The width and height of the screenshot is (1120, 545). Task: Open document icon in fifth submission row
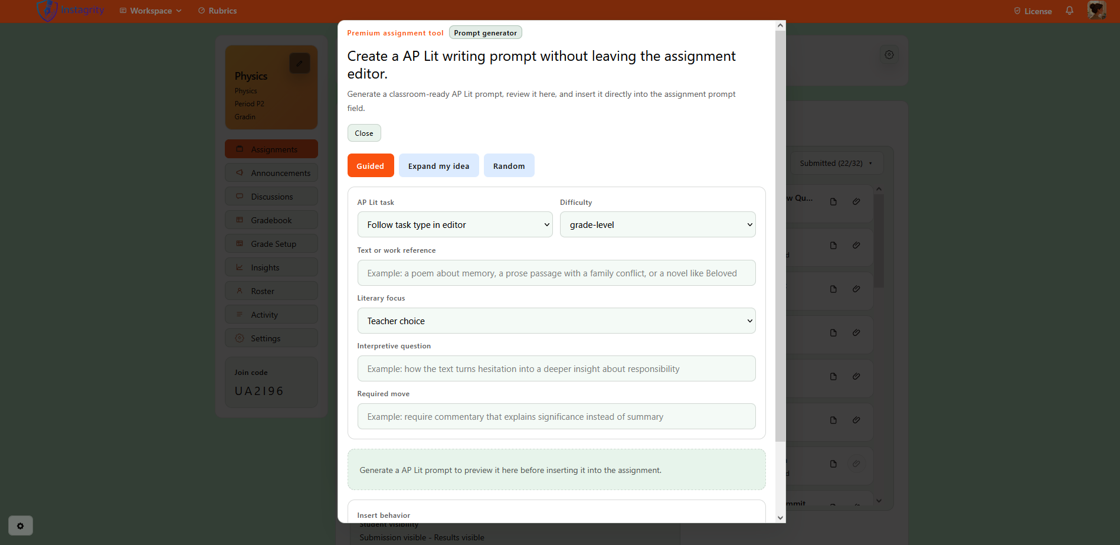tap(833, 376)
